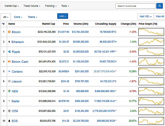The image size is (165, 126).
Task: Sort by Volume (24h) column header
Action: click(x=81, y=24)
